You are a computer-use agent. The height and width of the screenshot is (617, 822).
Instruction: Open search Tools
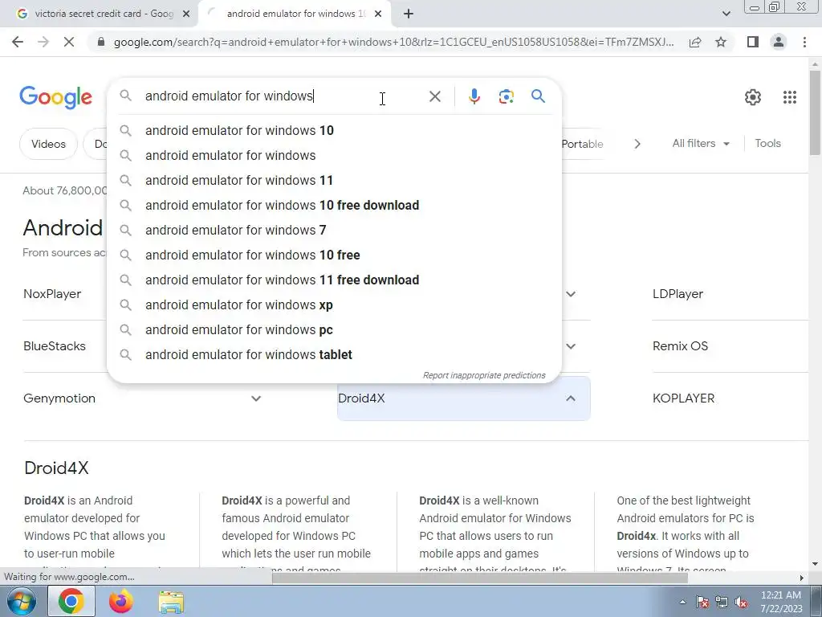point(767,143)
